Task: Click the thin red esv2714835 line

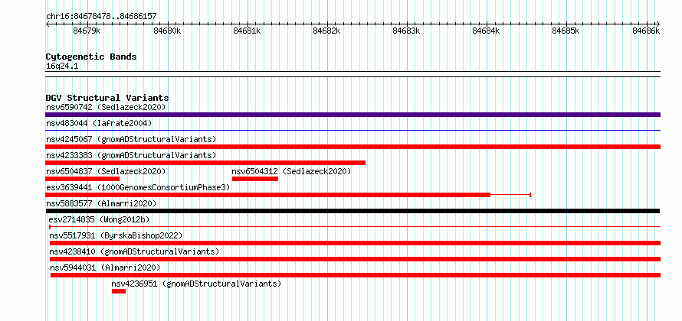Action: click(x=355, y=226)
